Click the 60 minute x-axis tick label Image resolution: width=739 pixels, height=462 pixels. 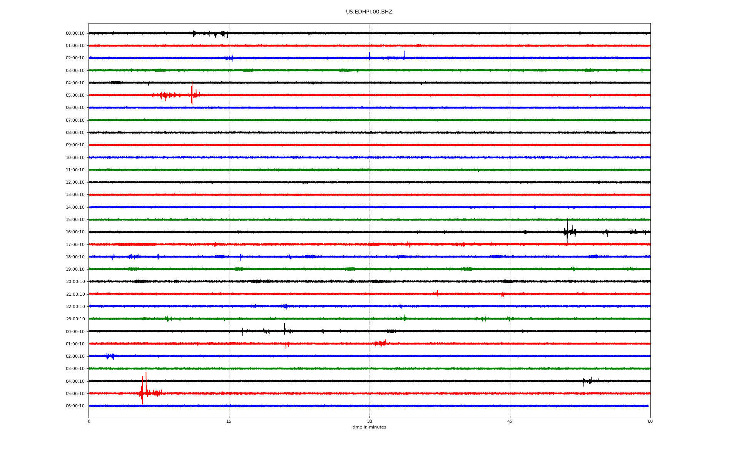pyautogui.click(x=650, y=421)
